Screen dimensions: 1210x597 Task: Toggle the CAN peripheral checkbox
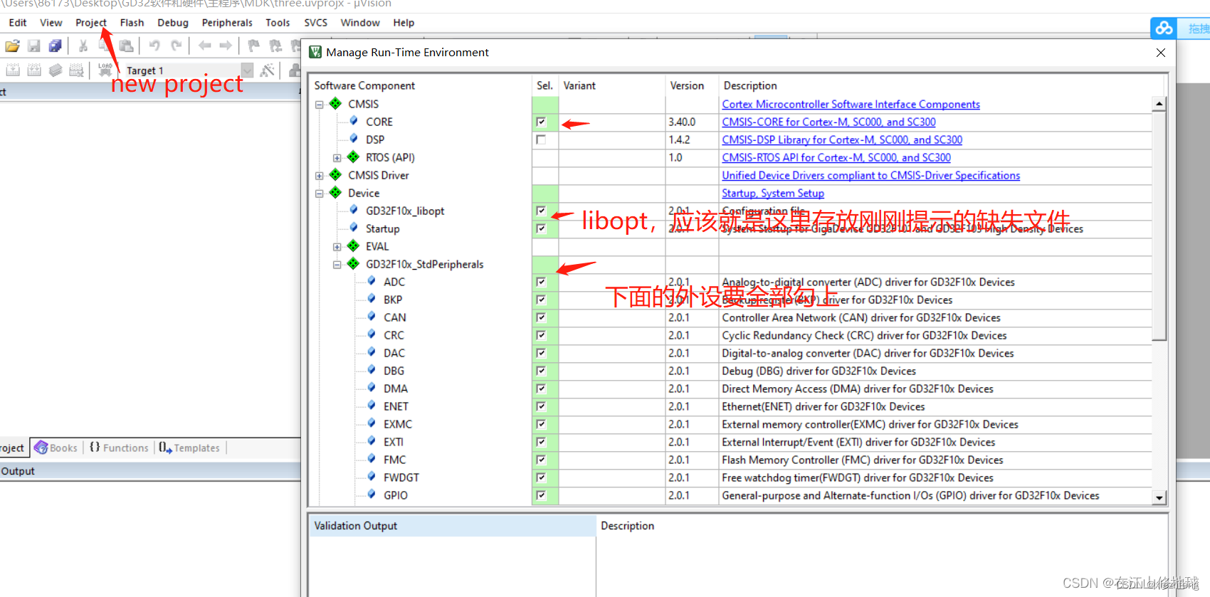point(541,317)
